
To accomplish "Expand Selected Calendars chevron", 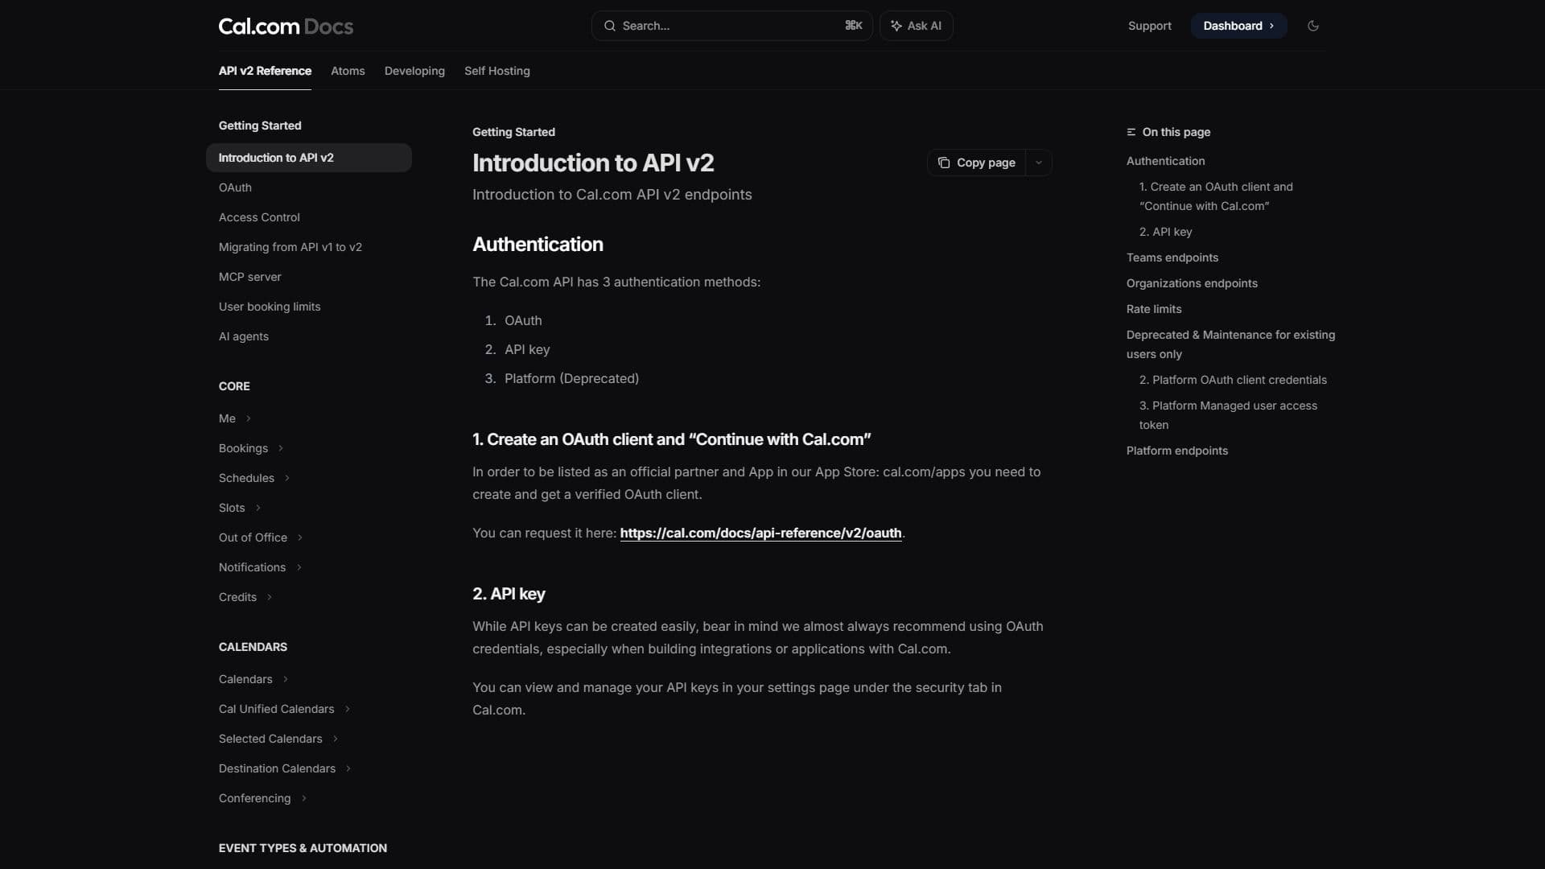I will point(336,739).
